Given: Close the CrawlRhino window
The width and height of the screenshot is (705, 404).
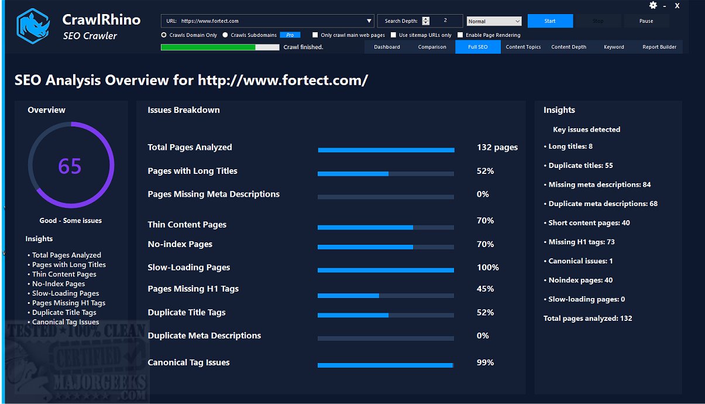Looking at the screenshot, I should (x=677, y=6).
